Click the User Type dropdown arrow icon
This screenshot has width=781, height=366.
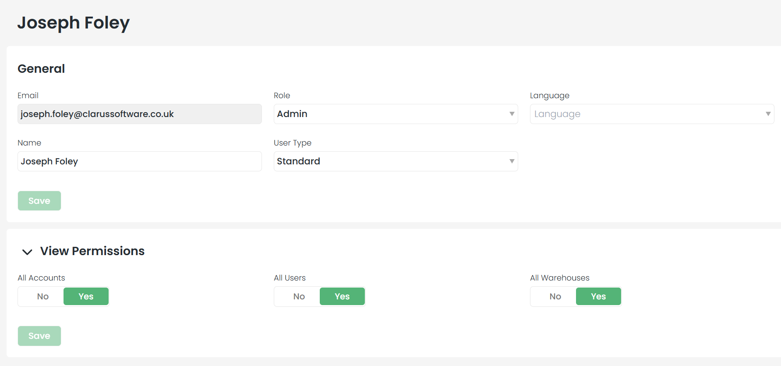[x=512, y=161]
